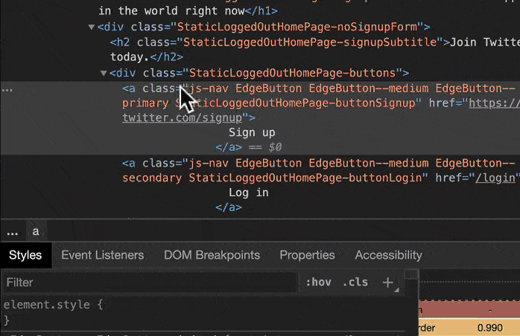Viewport: 520px width, 336px height.
Task: Add a new style rule with plus icon
Action: coord(387,282)
